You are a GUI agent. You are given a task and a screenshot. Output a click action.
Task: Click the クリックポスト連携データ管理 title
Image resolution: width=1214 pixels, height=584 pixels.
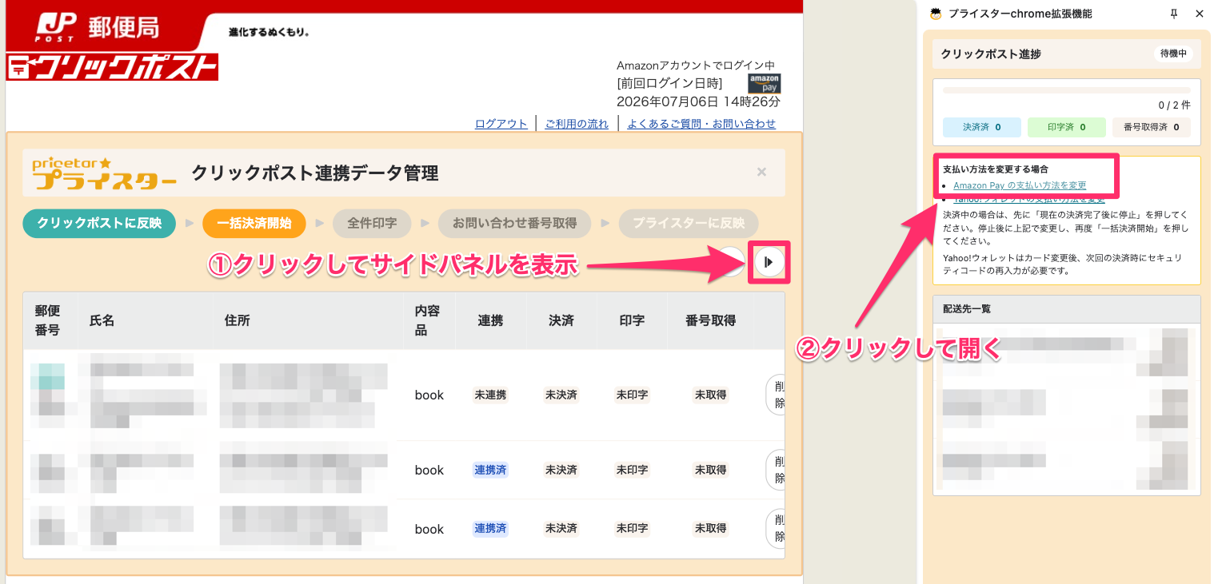click(314, 173)
